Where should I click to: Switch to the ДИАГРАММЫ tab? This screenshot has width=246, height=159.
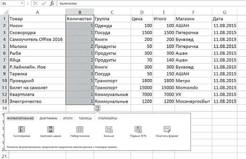tap(48, 118)
